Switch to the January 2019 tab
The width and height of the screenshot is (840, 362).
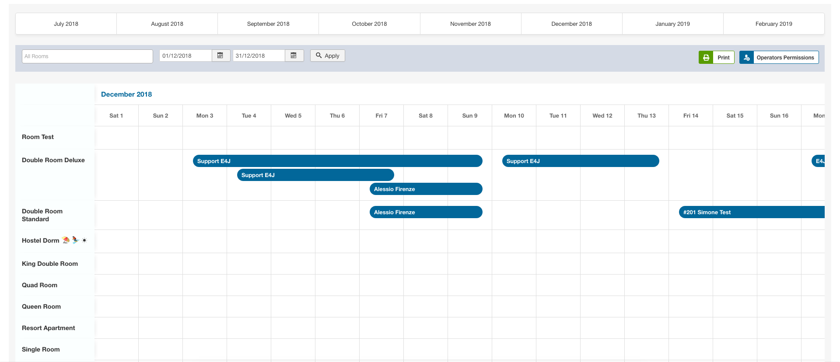pyautogui.click(x=672, y=24)
